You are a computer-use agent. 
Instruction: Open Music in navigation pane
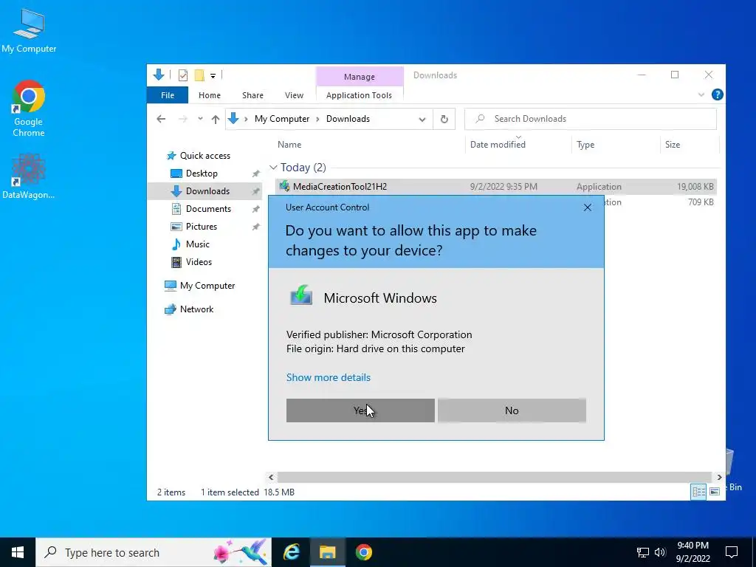tap(198, 244)
